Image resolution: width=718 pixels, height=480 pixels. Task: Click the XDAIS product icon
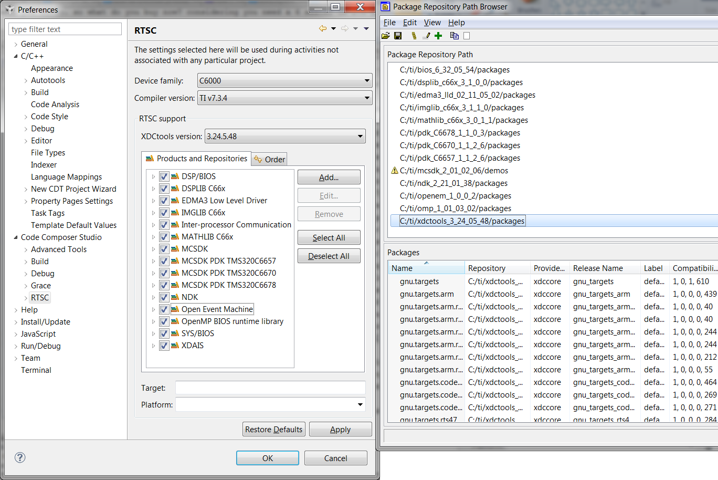pyautogui.click(x=175, y=346)
